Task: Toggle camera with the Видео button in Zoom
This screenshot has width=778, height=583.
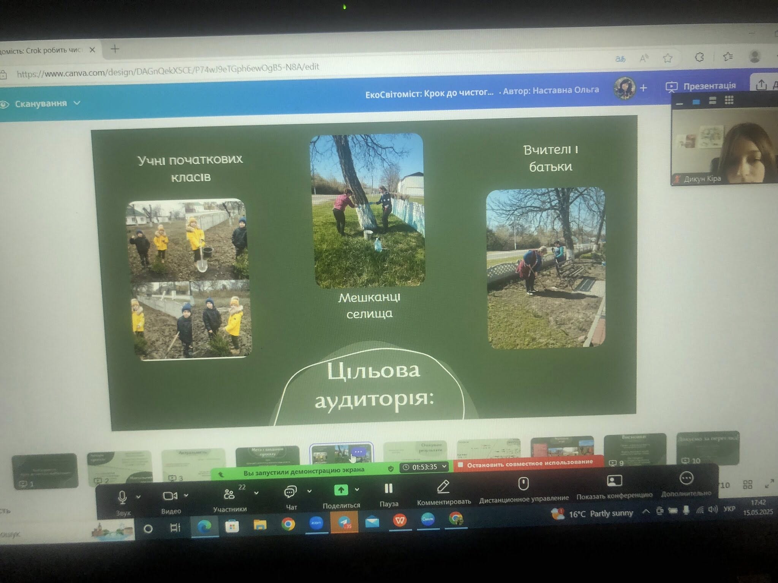Action: (170, 496)
